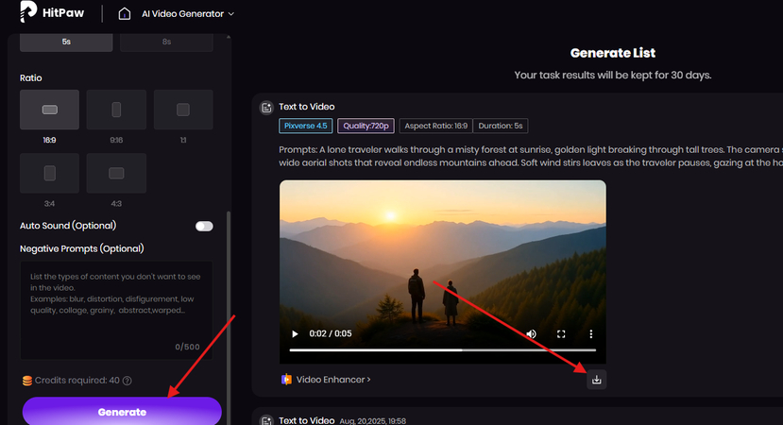The width and height of the screenshot is (783, 425).
Task: Choose the 3:4 ratio option
Action: click(50, 173)
